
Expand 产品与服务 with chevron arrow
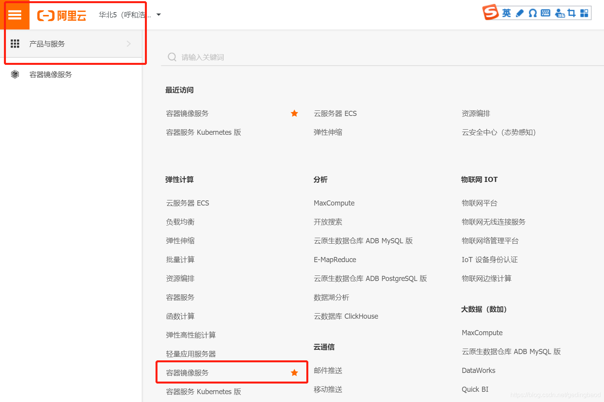[128, 44]
